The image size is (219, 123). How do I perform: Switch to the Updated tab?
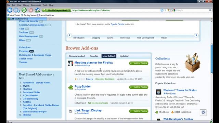[124, 56]
